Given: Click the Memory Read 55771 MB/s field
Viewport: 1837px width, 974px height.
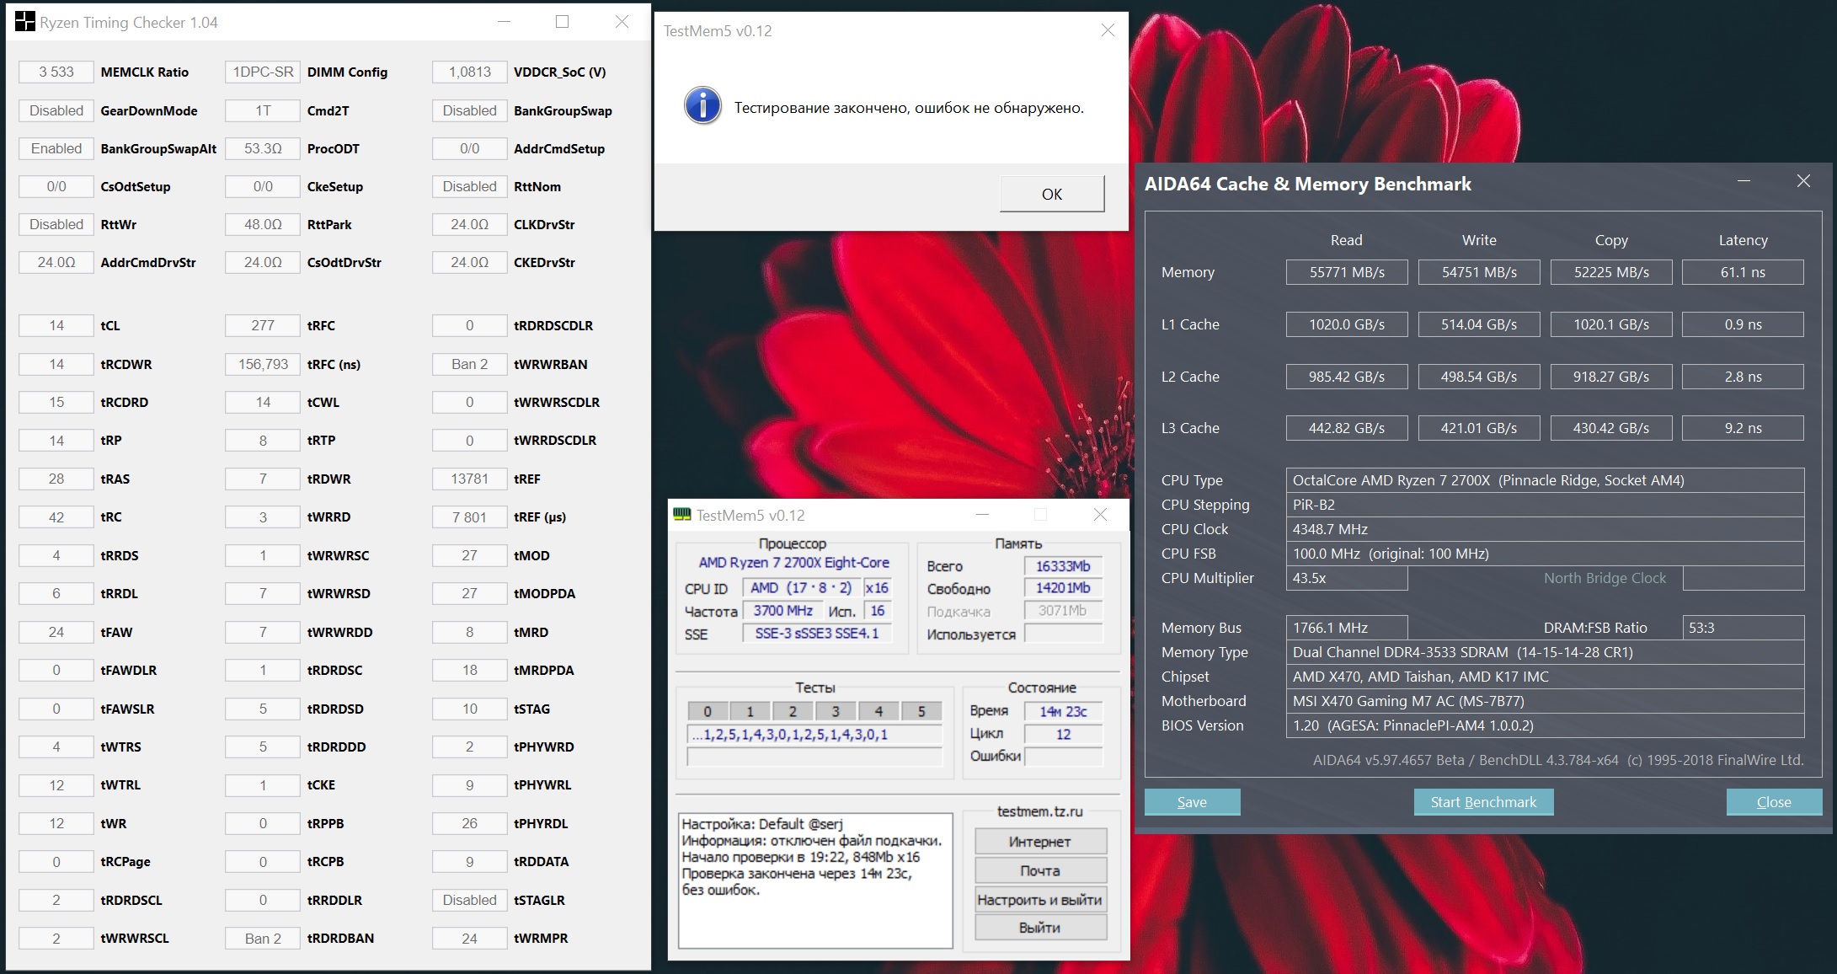Looking at the screenshot, I should [1346, 272].
